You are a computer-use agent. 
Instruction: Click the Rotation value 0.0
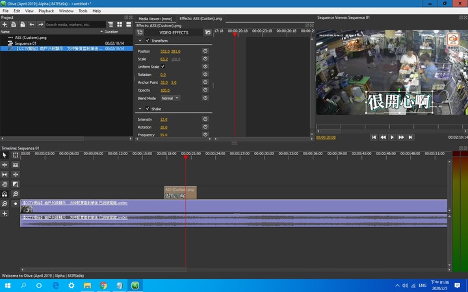(x=163, y=75)
